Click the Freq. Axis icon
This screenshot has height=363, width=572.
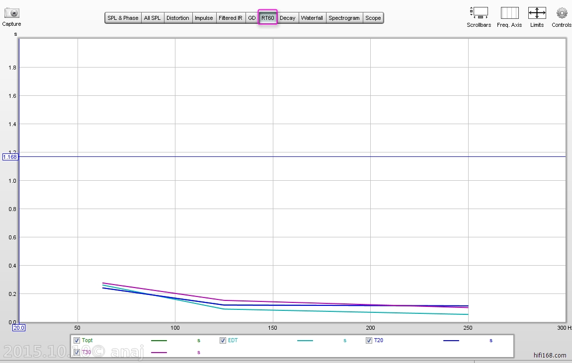click(x=509, y=13)
